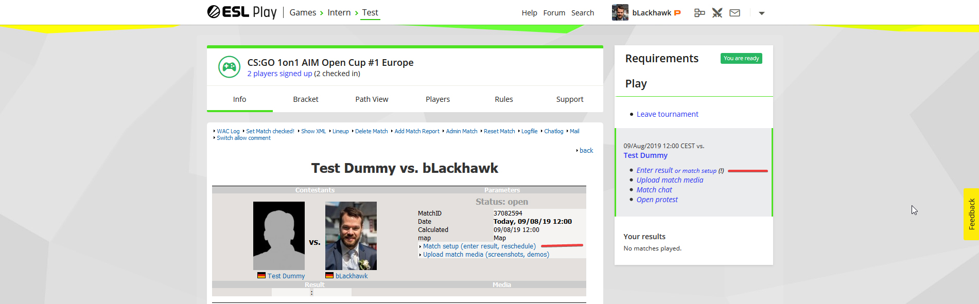The height and width of the screenshot is (304, 979).
Task: Open the Logfile link
Action: tap(529, 131)
